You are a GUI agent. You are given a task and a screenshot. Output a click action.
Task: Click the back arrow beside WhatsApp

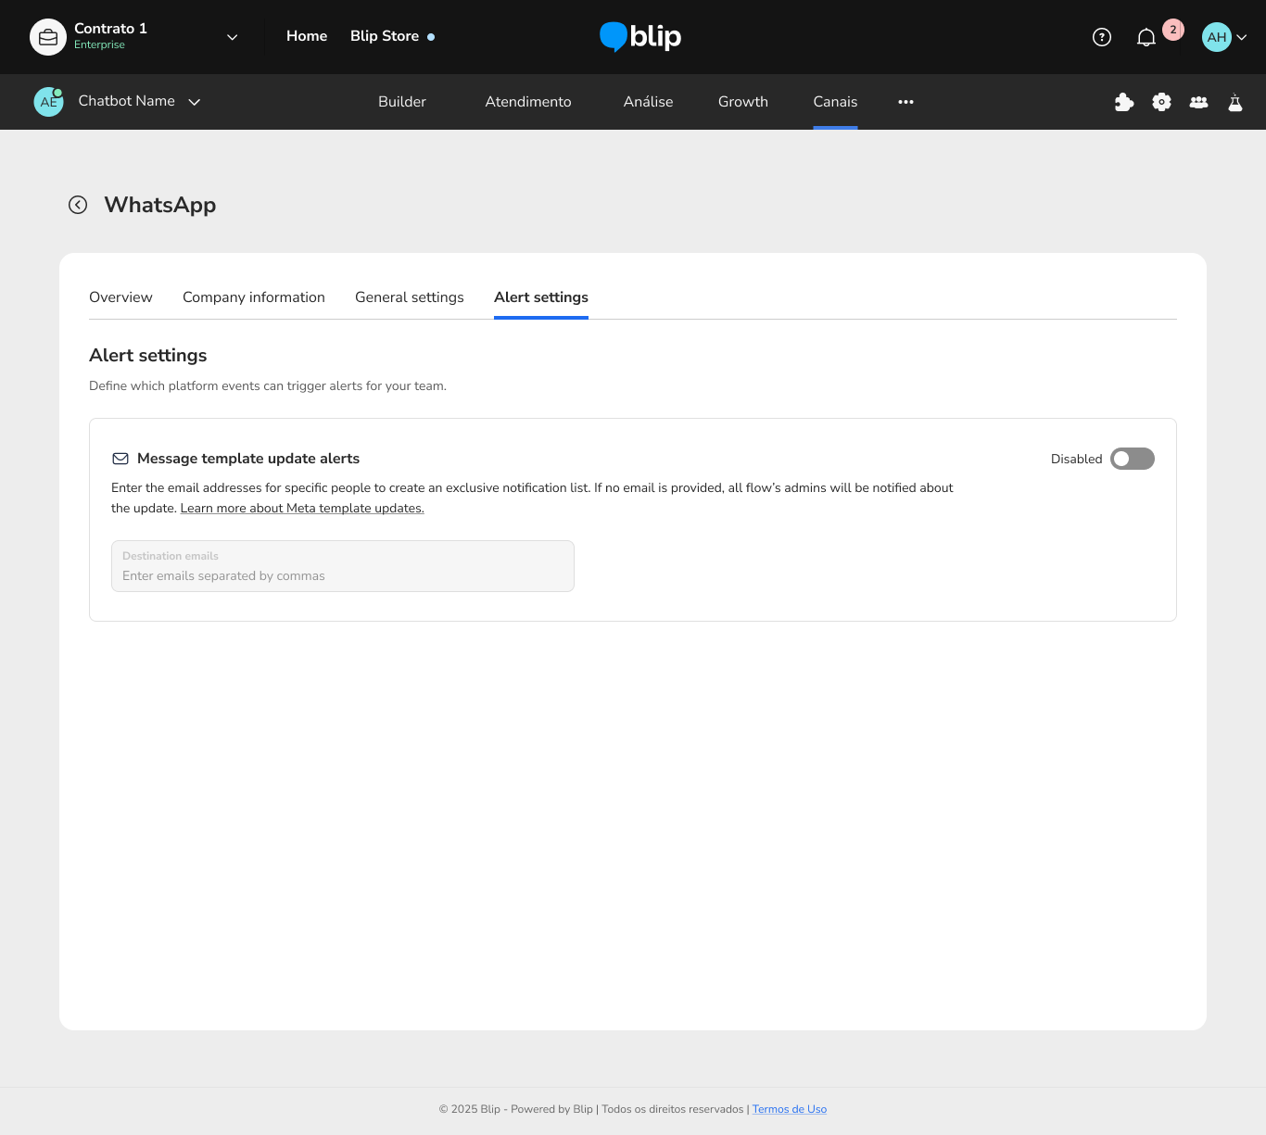point(78,205)
